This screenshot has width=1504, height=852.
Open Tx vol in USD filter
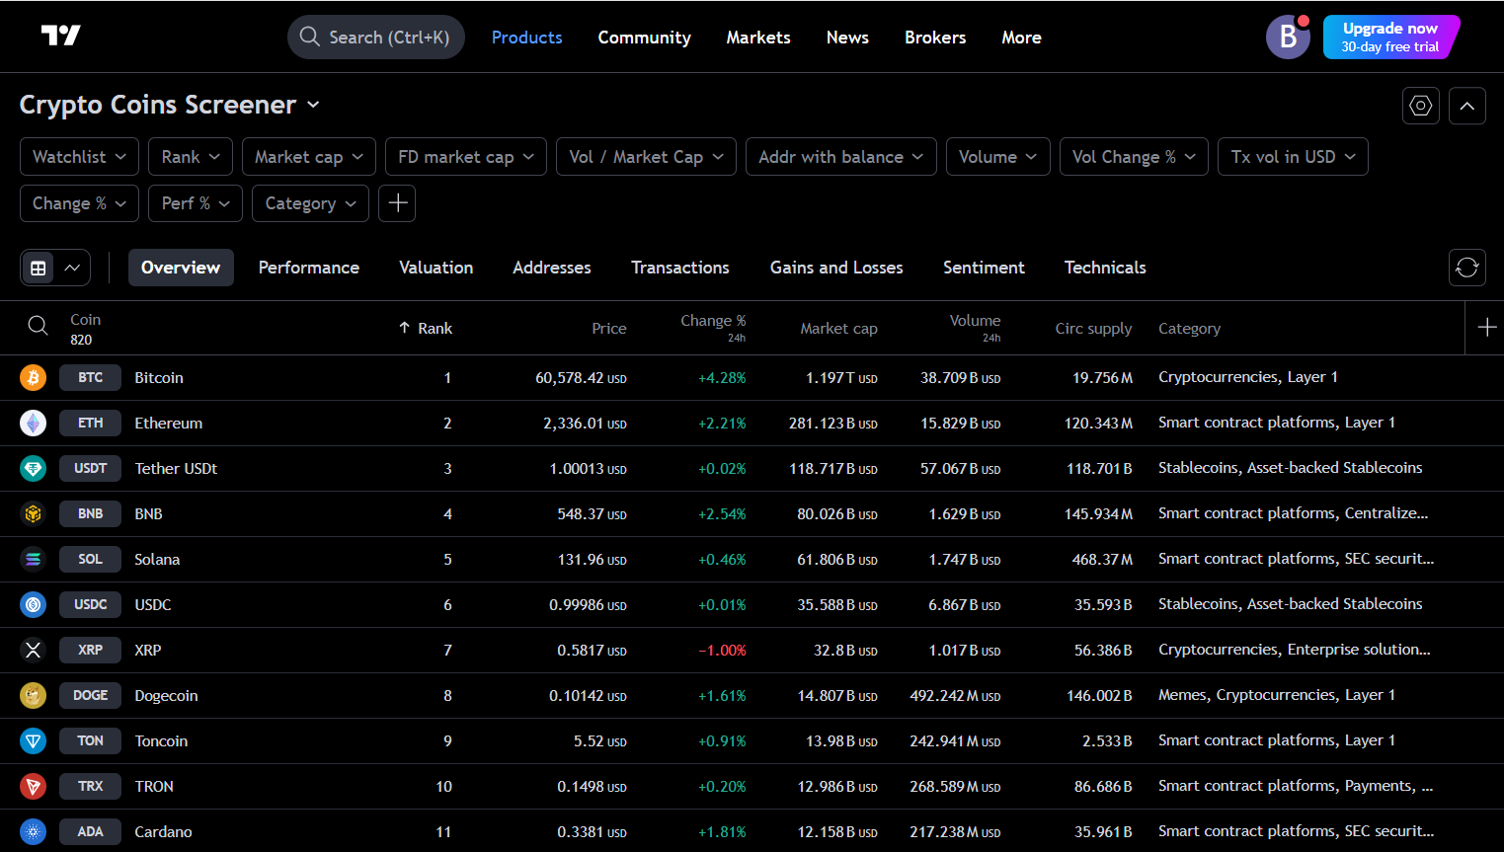[1293, 157]
